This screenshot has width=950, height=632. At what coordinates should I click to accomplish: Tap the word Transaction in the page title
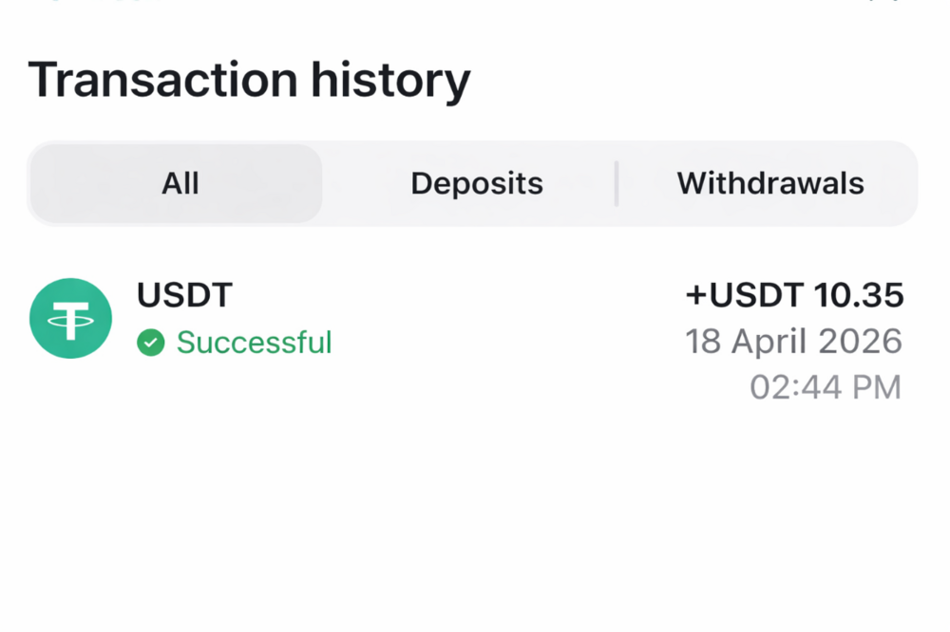click(x=161, y=81)
